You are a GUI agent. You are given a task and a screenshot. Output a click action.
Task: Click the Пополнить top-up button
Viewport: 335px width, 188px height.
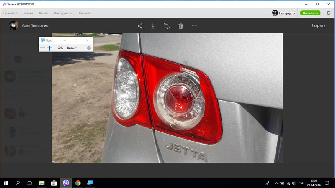pos(310,13)
